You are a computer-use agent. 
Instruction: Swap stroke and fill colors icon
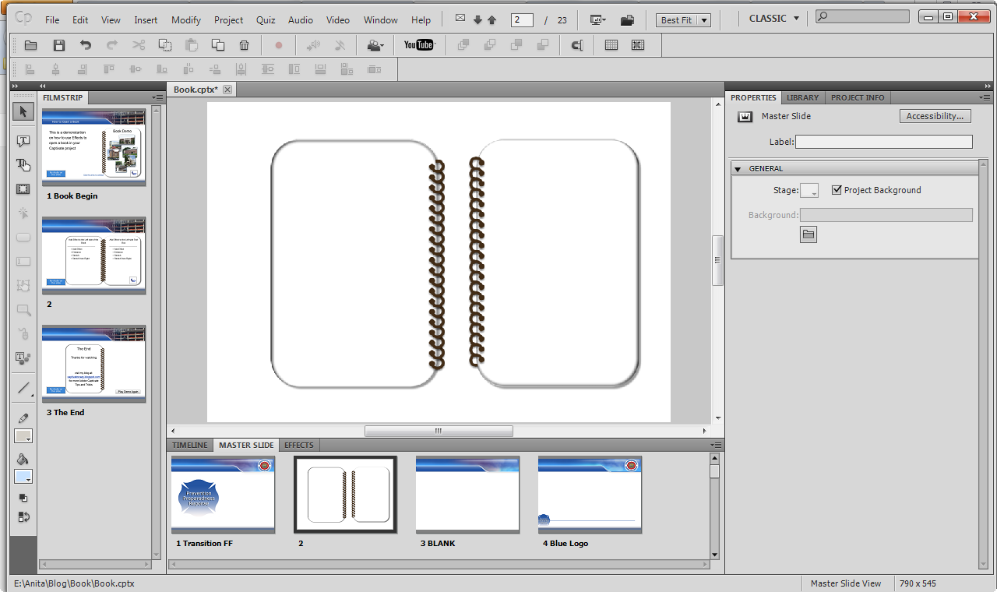[23, 516]
